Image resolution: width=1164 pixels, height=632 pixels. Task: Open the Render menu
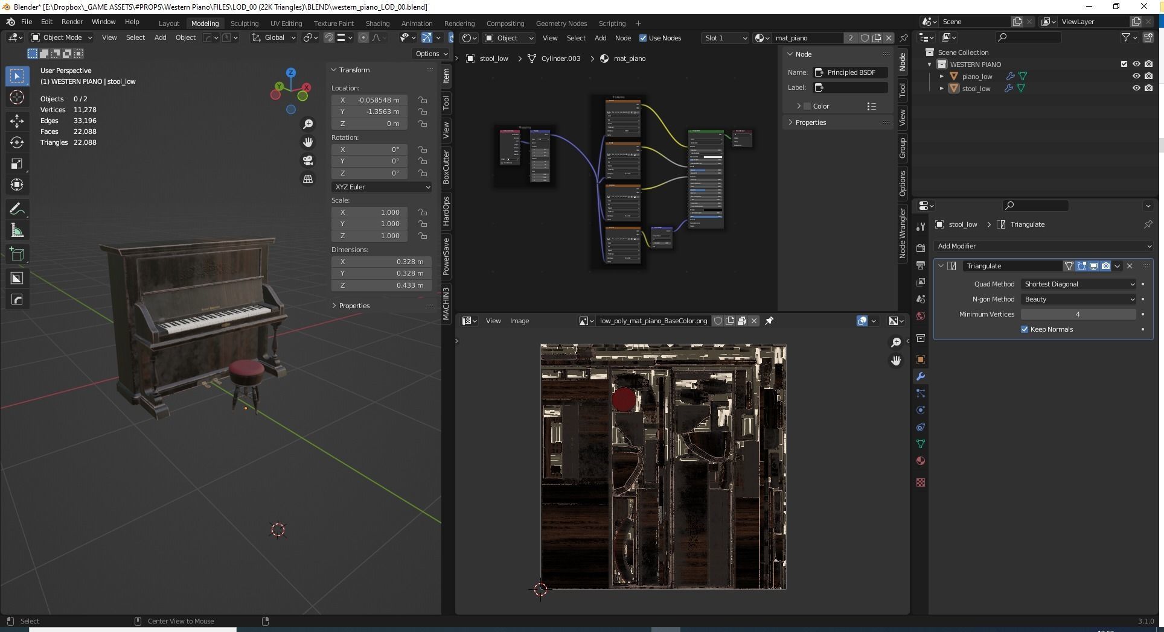click(72, 22)
